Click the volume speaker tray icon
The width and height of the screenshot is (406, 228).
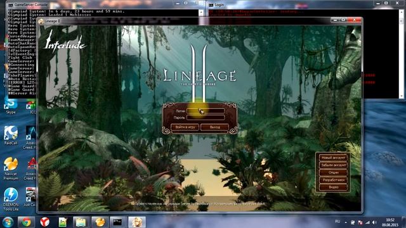pos(374,222)
